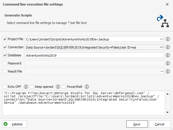This screenshot has width=173, height=130.
Task: Open info icon for Connection field
Action: point(168,47)
